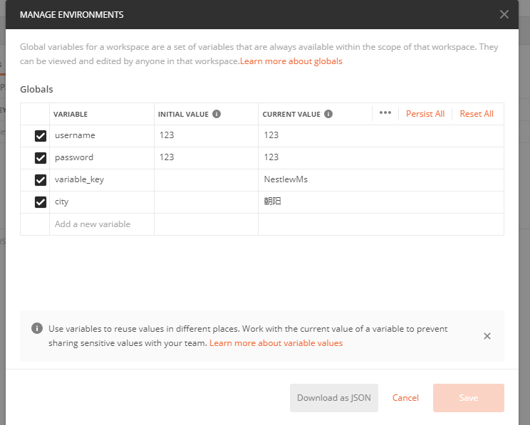The width and height of the screenshot is (530, 425).
Task: Click the CURRENT VALUE column header
Action: [291, 114]
